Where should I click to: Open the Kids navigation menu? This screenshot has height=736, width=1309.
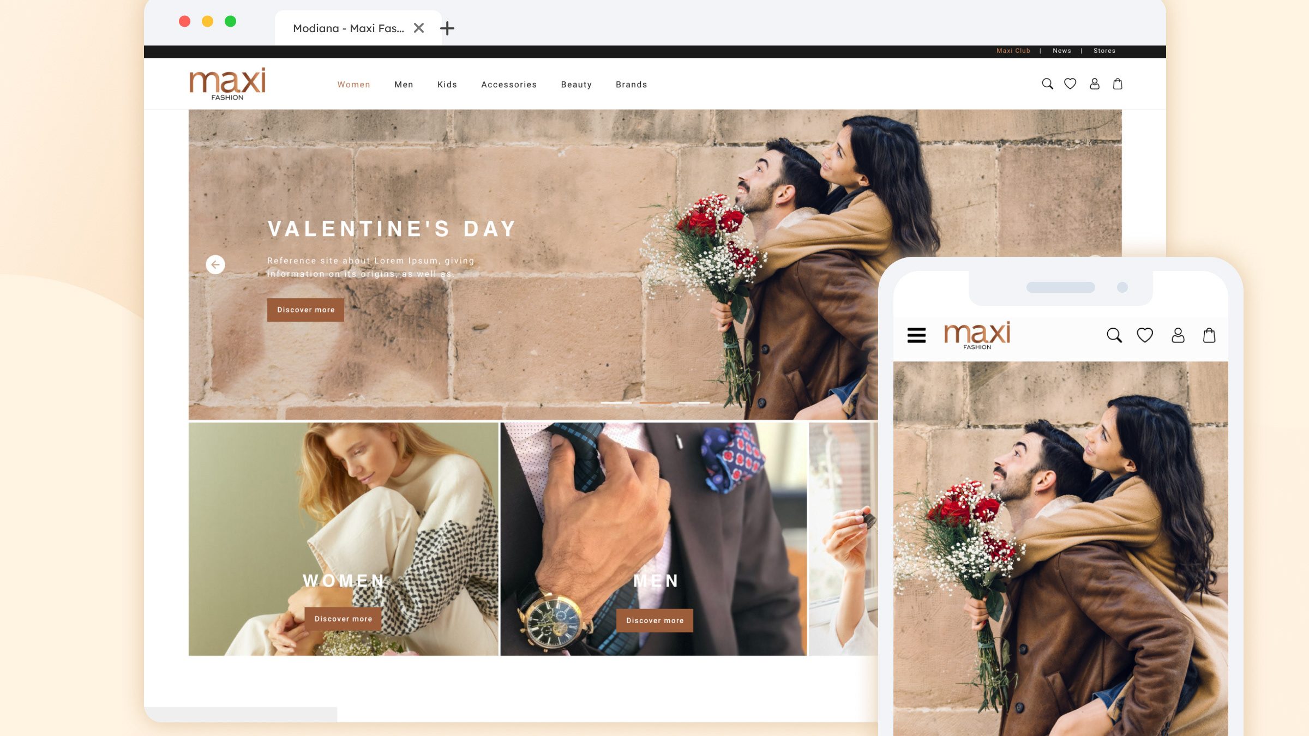pos(447,85)
